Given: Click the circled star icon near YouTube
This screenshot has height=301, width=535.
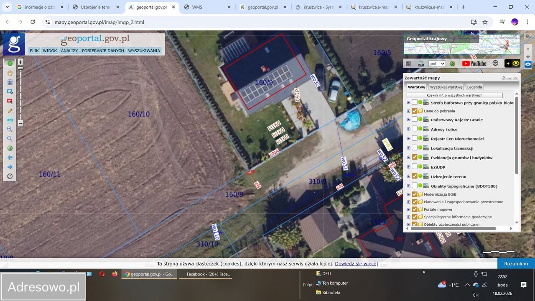Looking at the screenshot, I should pos(496,64).
